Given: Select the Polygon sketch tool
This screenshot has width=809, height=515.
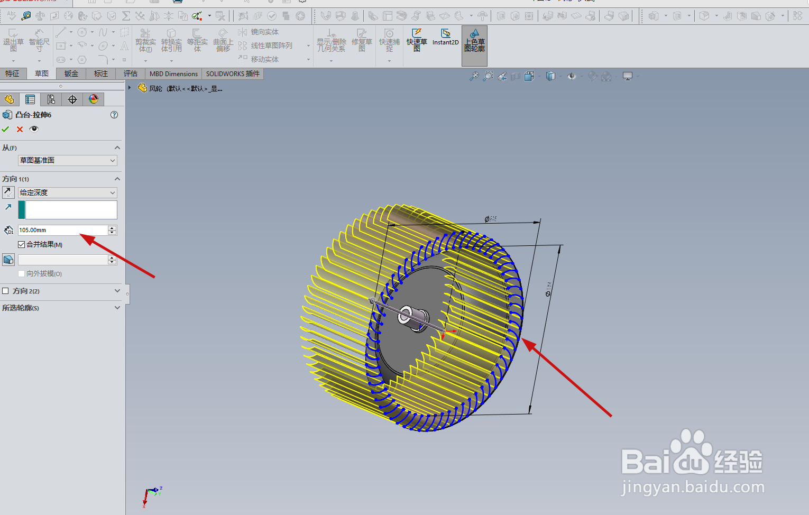Looking at the screenshot, I should (x=82, y=59).
